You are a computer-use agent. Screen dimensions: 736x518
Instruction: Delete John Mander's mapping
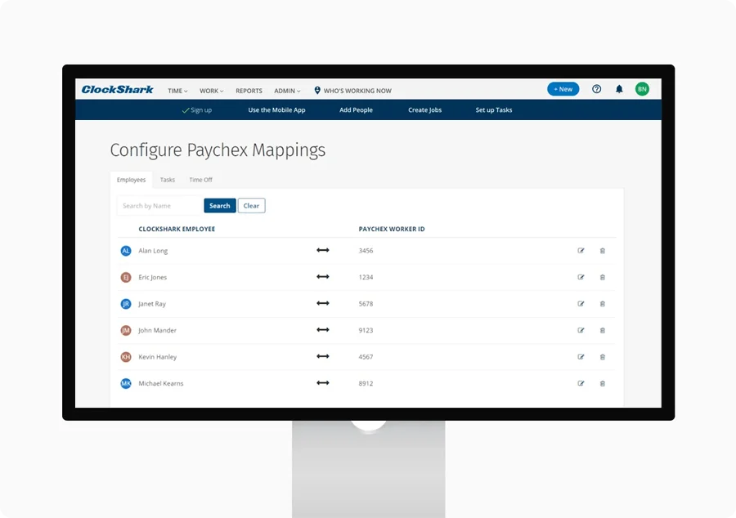[x=602, y=330]
